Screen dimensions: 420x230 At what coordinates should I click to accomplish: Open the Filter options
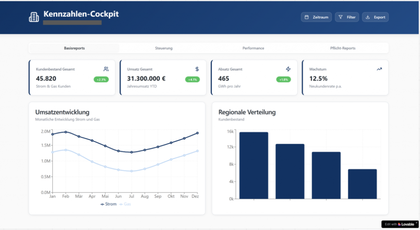pyautogui.click(x=347, y=17)
